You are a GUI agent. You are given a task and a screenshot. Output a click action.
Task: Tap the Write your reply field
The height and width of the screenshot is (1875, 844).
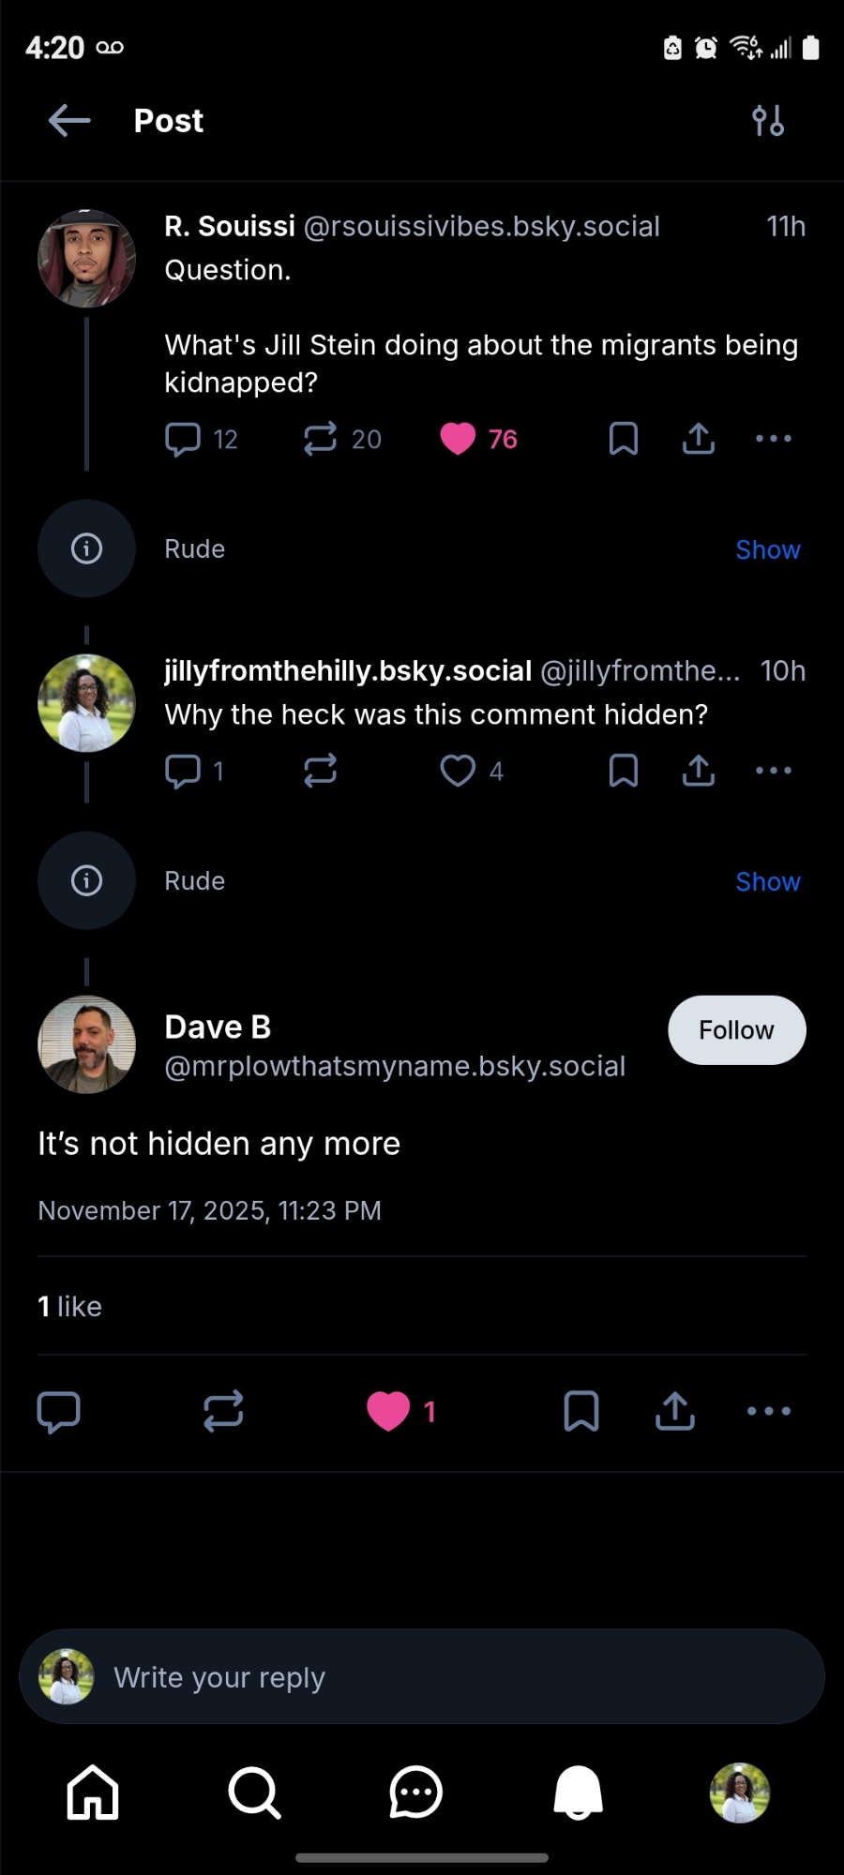click(422, 1677)
